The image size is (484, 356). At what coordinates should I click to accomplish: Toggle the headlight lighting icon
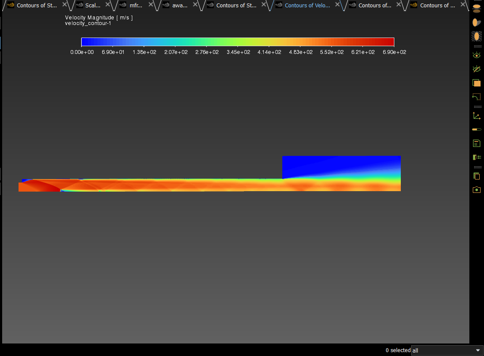(x=476, y=22)
